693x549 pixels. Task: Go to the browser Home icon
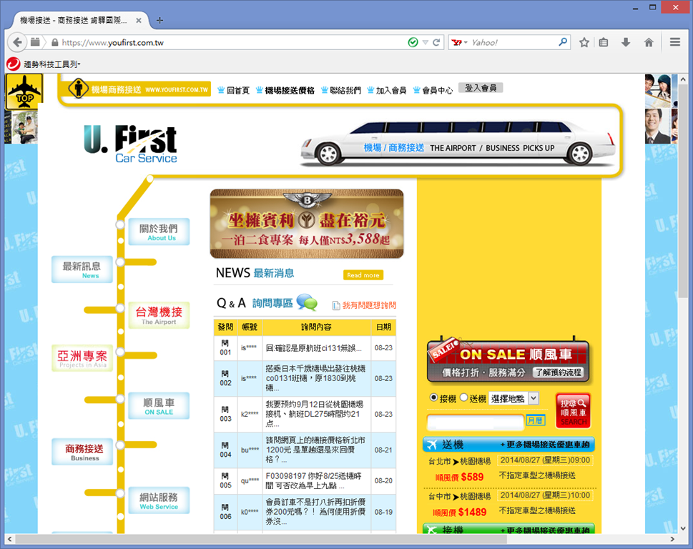649,42
